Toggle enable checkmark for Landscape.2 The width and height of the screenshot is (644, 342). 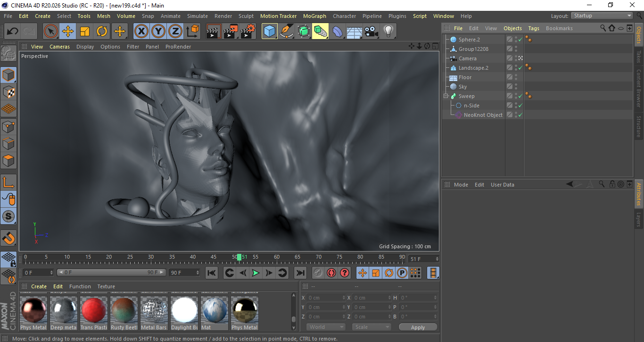pyautogui.click(x=520, y=68)
